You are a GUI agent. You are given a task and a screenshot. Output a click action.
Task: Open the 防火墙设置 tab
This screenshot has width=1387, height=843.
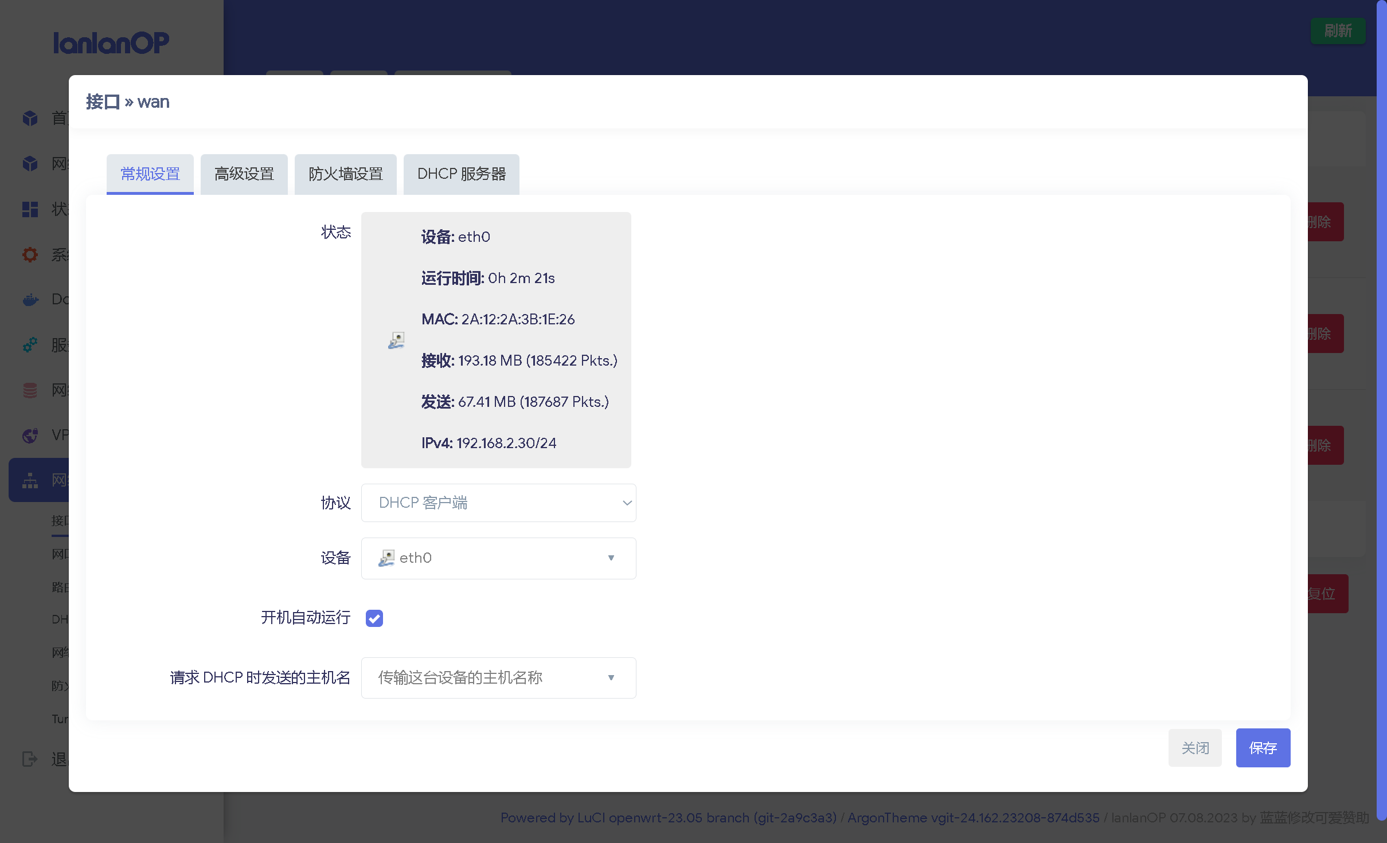point(346,174)
